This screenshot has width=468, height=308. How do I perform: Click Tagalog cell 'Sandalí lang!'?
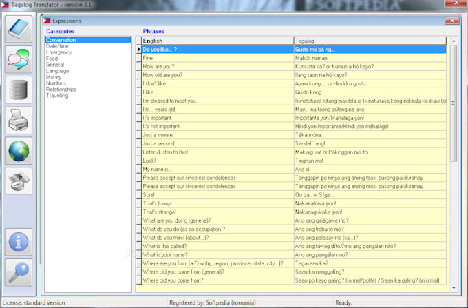[x=370, y=143]
